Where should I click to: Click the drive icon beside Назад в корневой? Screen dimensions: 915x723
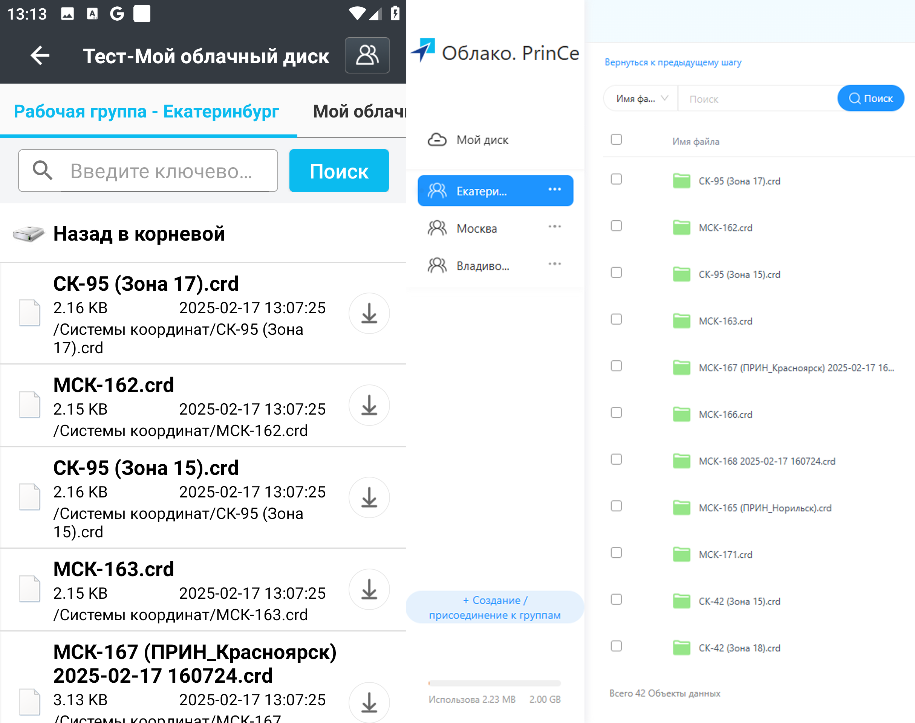tap(28, 234)
